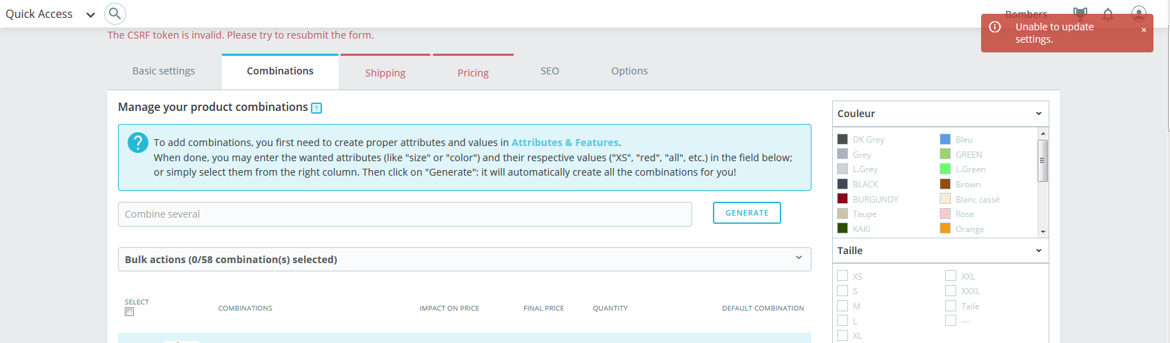
Task: Click the trophy icon in header
Action: point(1080,13)
